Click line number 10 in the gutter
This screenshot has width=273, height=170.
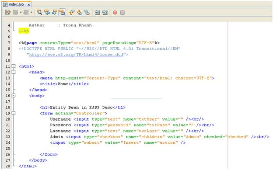pos(8,60)
